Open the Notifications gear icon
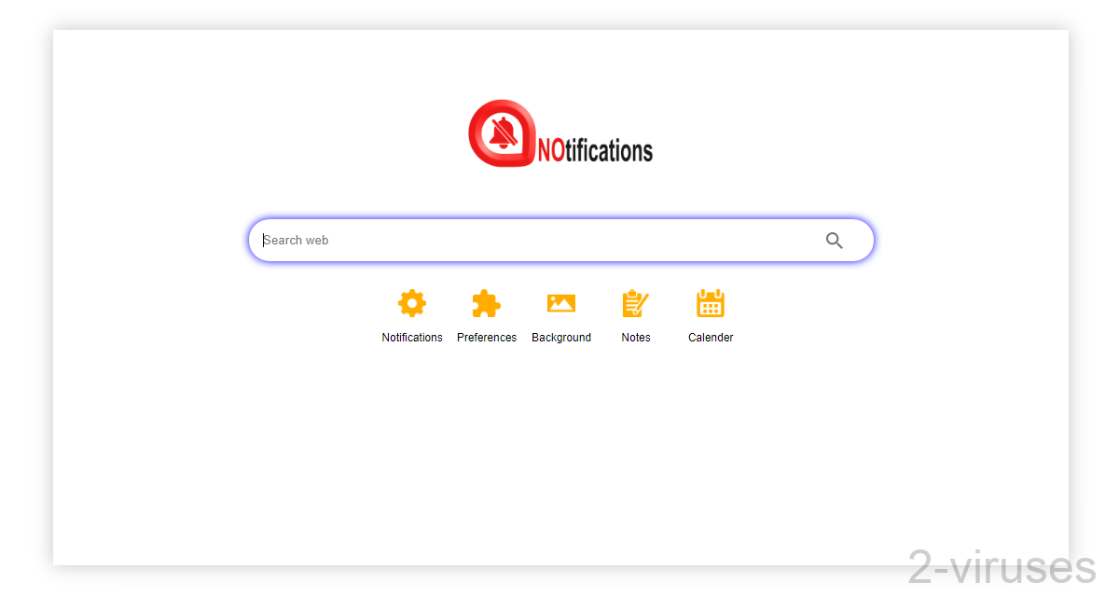The image size is (1119, 597). tap(411, 302)
